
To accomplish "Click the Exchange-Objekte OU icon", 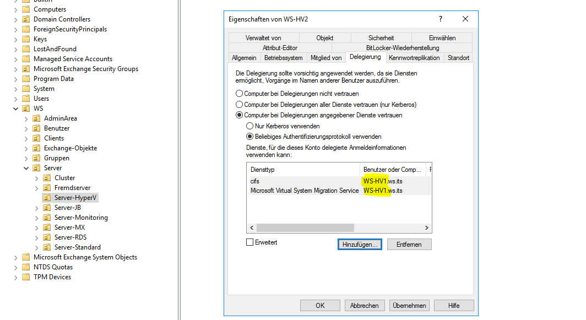I will coord(36,148).
